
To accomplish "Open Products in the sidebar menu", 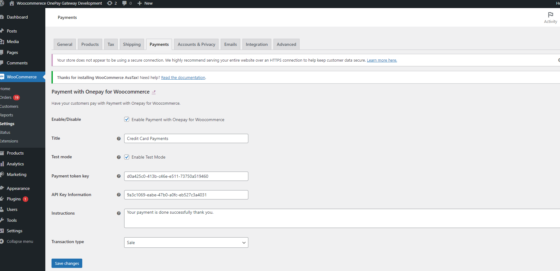I will click(x=15, y=153).
